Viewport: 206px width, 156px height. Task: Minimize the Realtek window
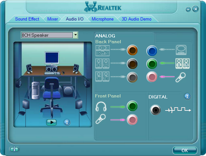pos(188,9)
